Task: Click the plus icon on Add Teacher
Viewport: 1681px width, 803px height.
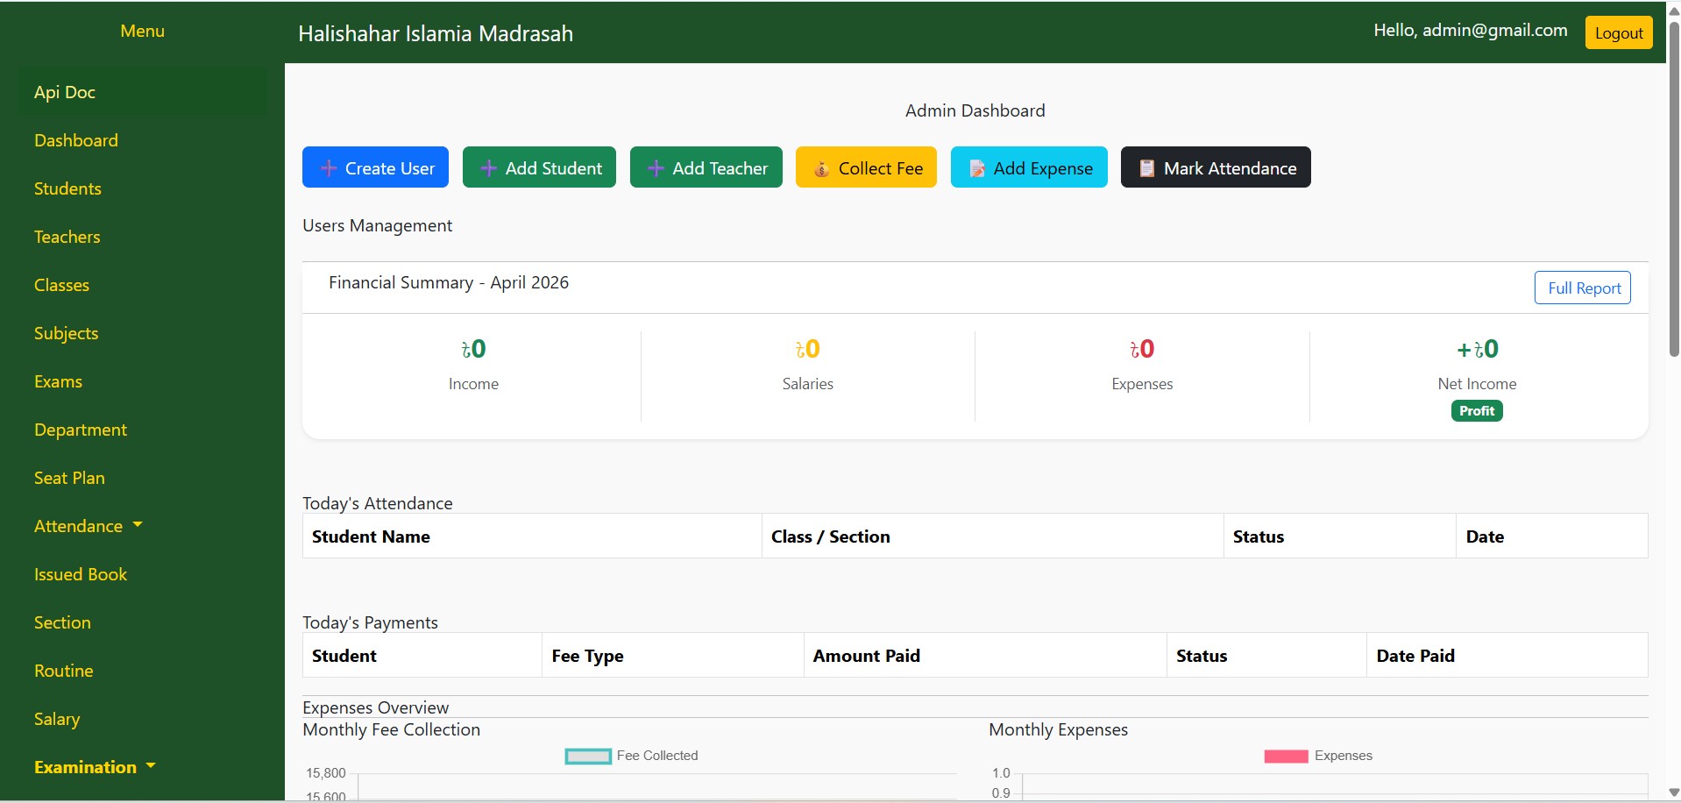Action: [656, 168]
